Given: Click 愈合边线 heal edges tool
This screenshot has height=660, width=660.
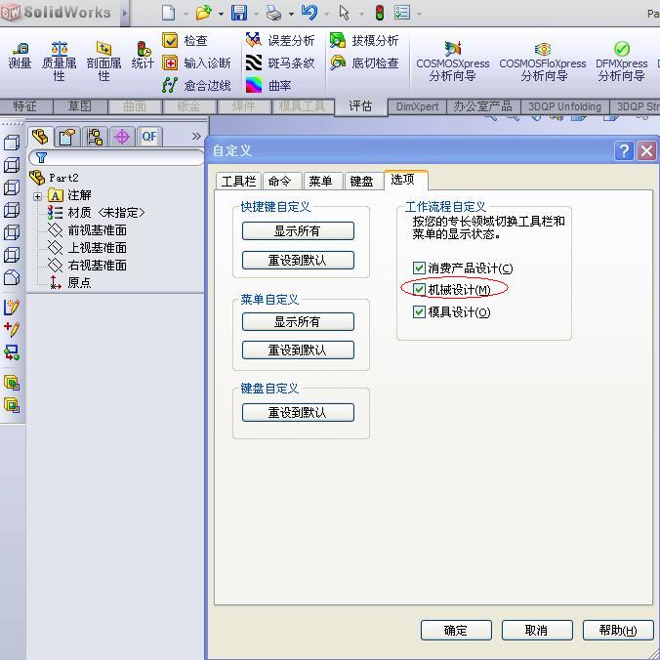Looking at the screenshot, I should [196, 86].
